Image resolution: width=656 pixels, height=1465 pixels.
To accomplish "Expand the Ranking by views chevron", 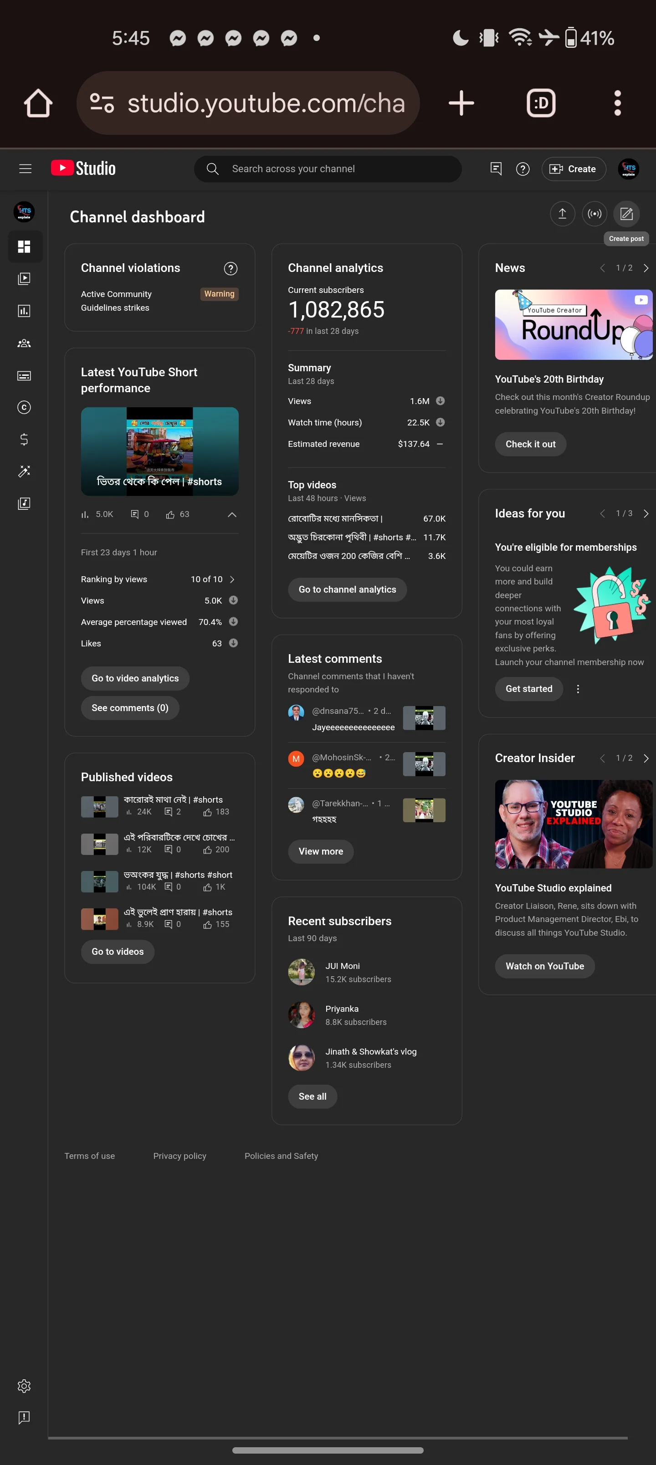I will coord(231,579).
